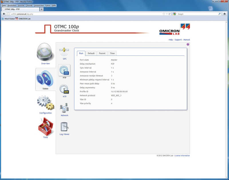Show GPS status via satellite icon
Viewport: 229px width, 180px height.
pyautogui.click(x=64, y=52)
